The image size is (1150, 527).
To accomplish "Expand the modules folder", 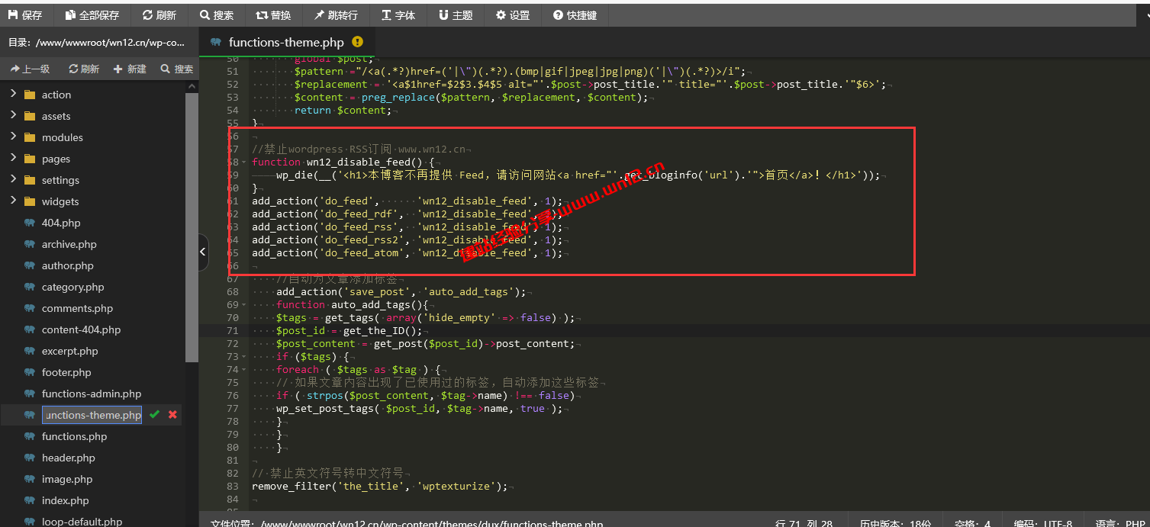I will coord(13,137).
